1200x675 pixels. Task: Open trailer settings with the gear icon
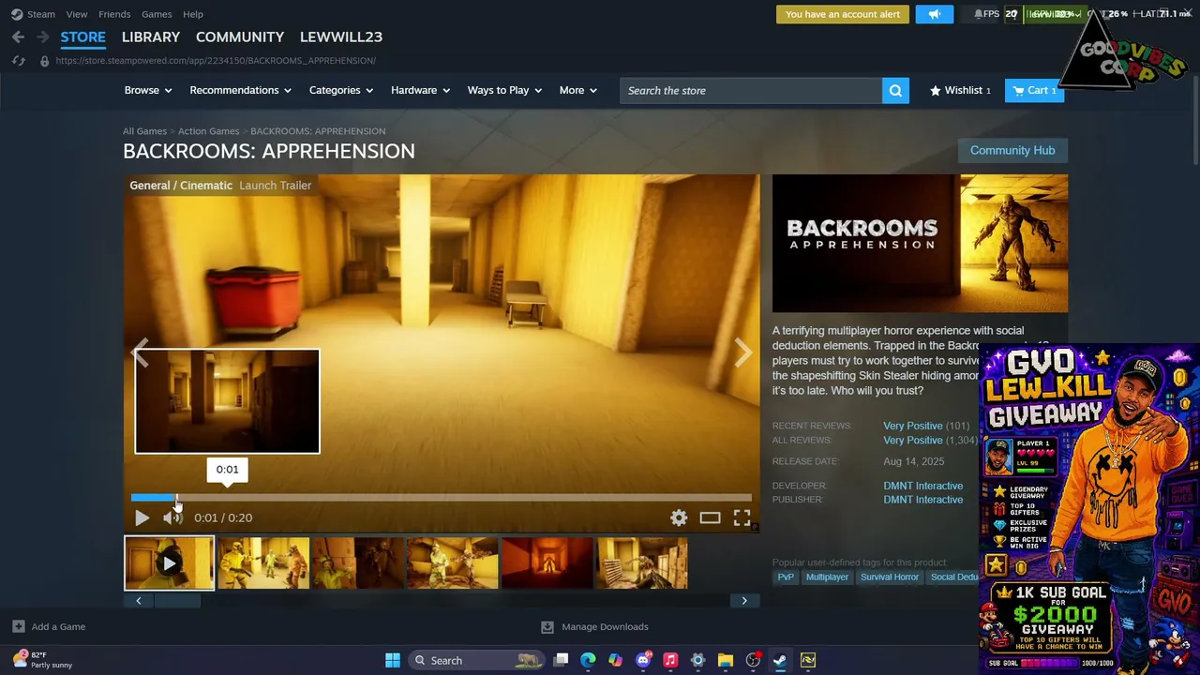coord(679,517)
